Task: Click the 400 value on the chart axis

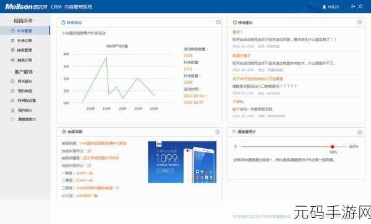Action: [x=67, y=54]
